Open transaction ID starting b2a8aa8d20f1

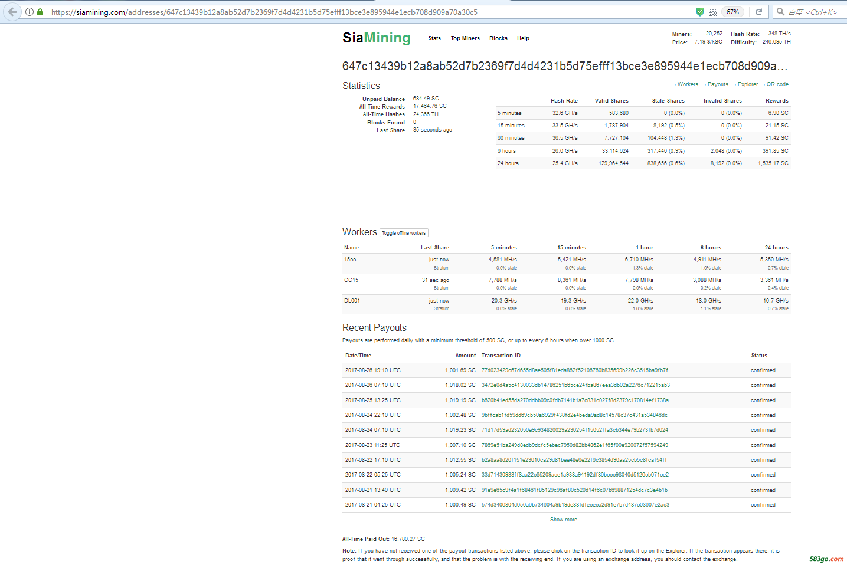(574, 460)
